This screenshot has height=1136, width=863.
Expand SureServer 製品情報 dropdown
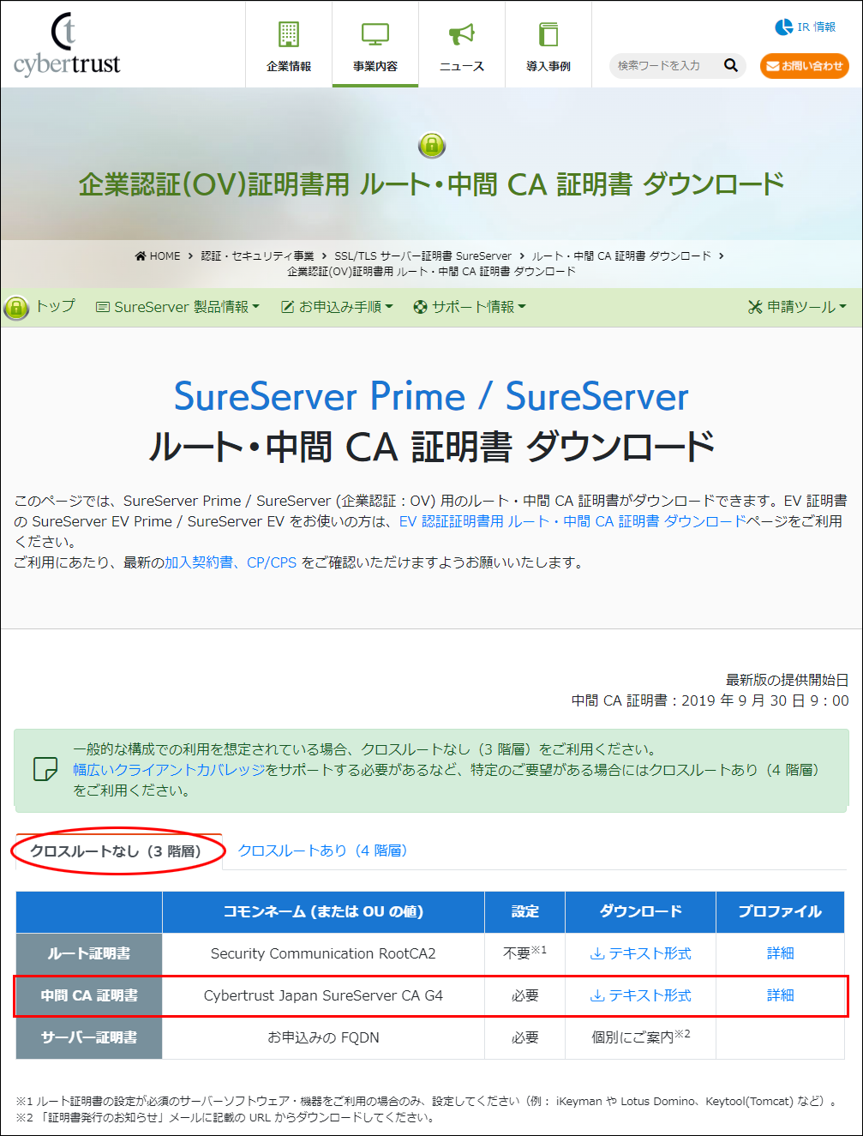click(177, 307)
